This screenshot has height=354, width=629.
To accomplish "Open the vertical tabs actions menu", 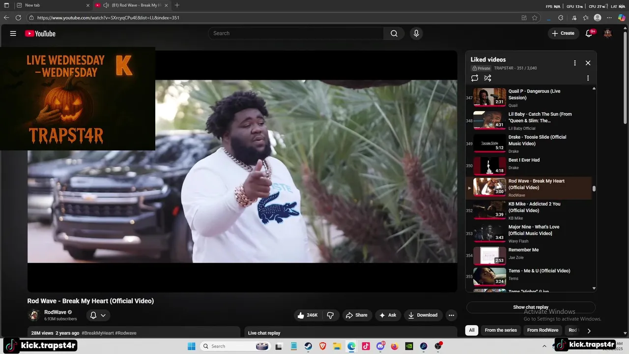I will (x=6, y=5).
